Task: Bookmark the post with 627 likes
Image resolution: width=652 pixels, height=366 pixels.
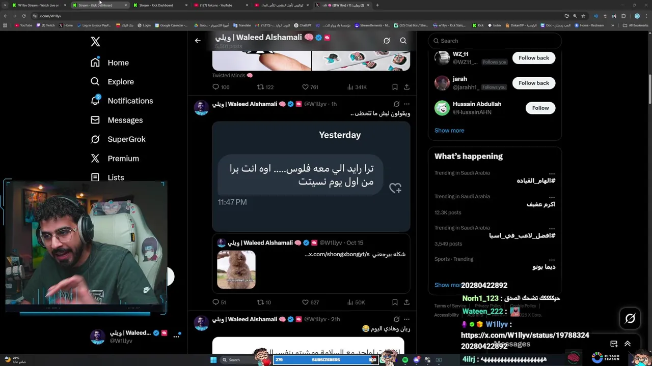Action: click(395, 302)
